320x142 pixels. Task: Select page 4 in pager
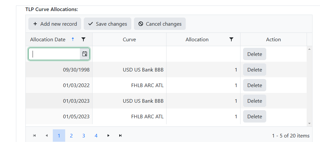[x=96, y=136]
